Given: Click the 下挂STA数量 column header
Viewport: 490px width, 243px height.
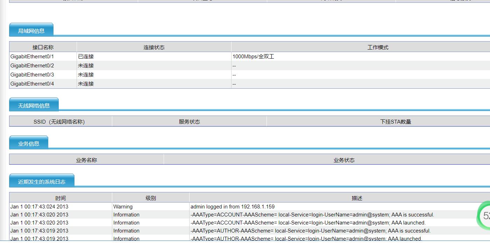Looking at the screenshot, I should [378, 121].
